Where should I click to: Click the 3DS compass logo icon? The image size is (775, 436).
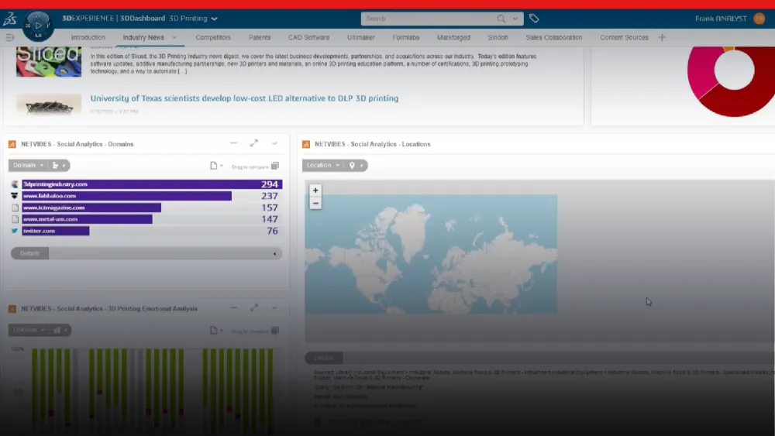pos(10,19)
